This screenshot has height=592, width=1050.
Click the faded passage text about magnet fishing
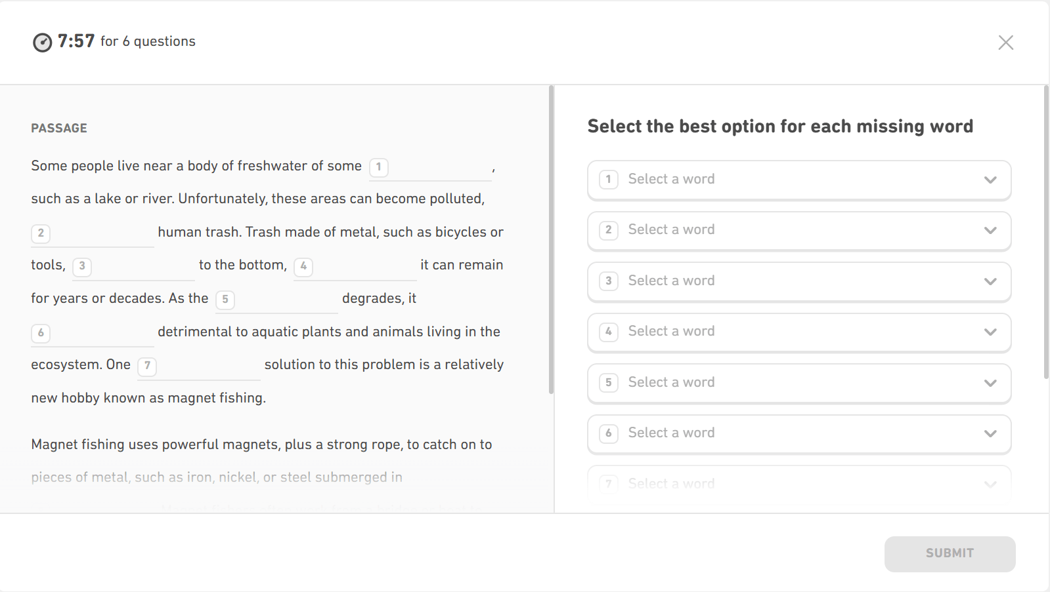(215, 477)
